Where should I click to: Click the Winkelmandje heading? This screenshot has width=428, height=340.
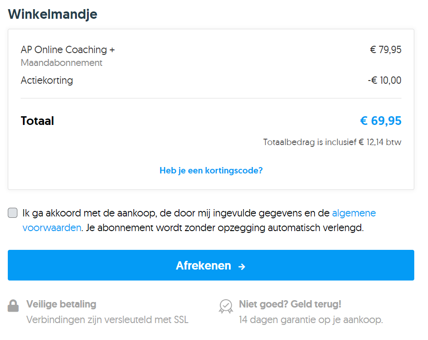[53, 14]
